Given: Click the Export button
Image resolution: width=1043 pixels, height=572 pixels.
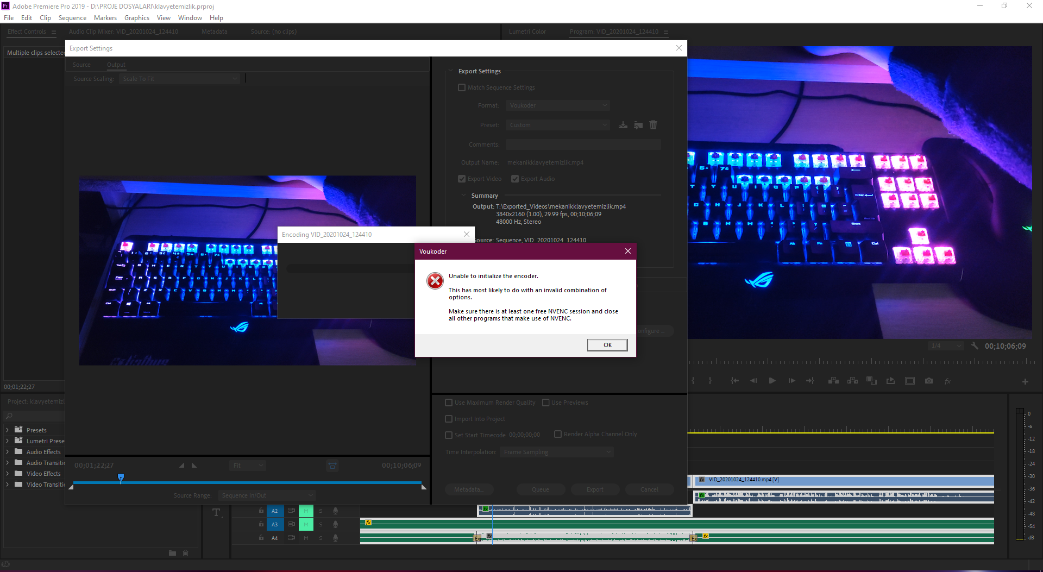Looking at the screenshot, I should [595, 489].
